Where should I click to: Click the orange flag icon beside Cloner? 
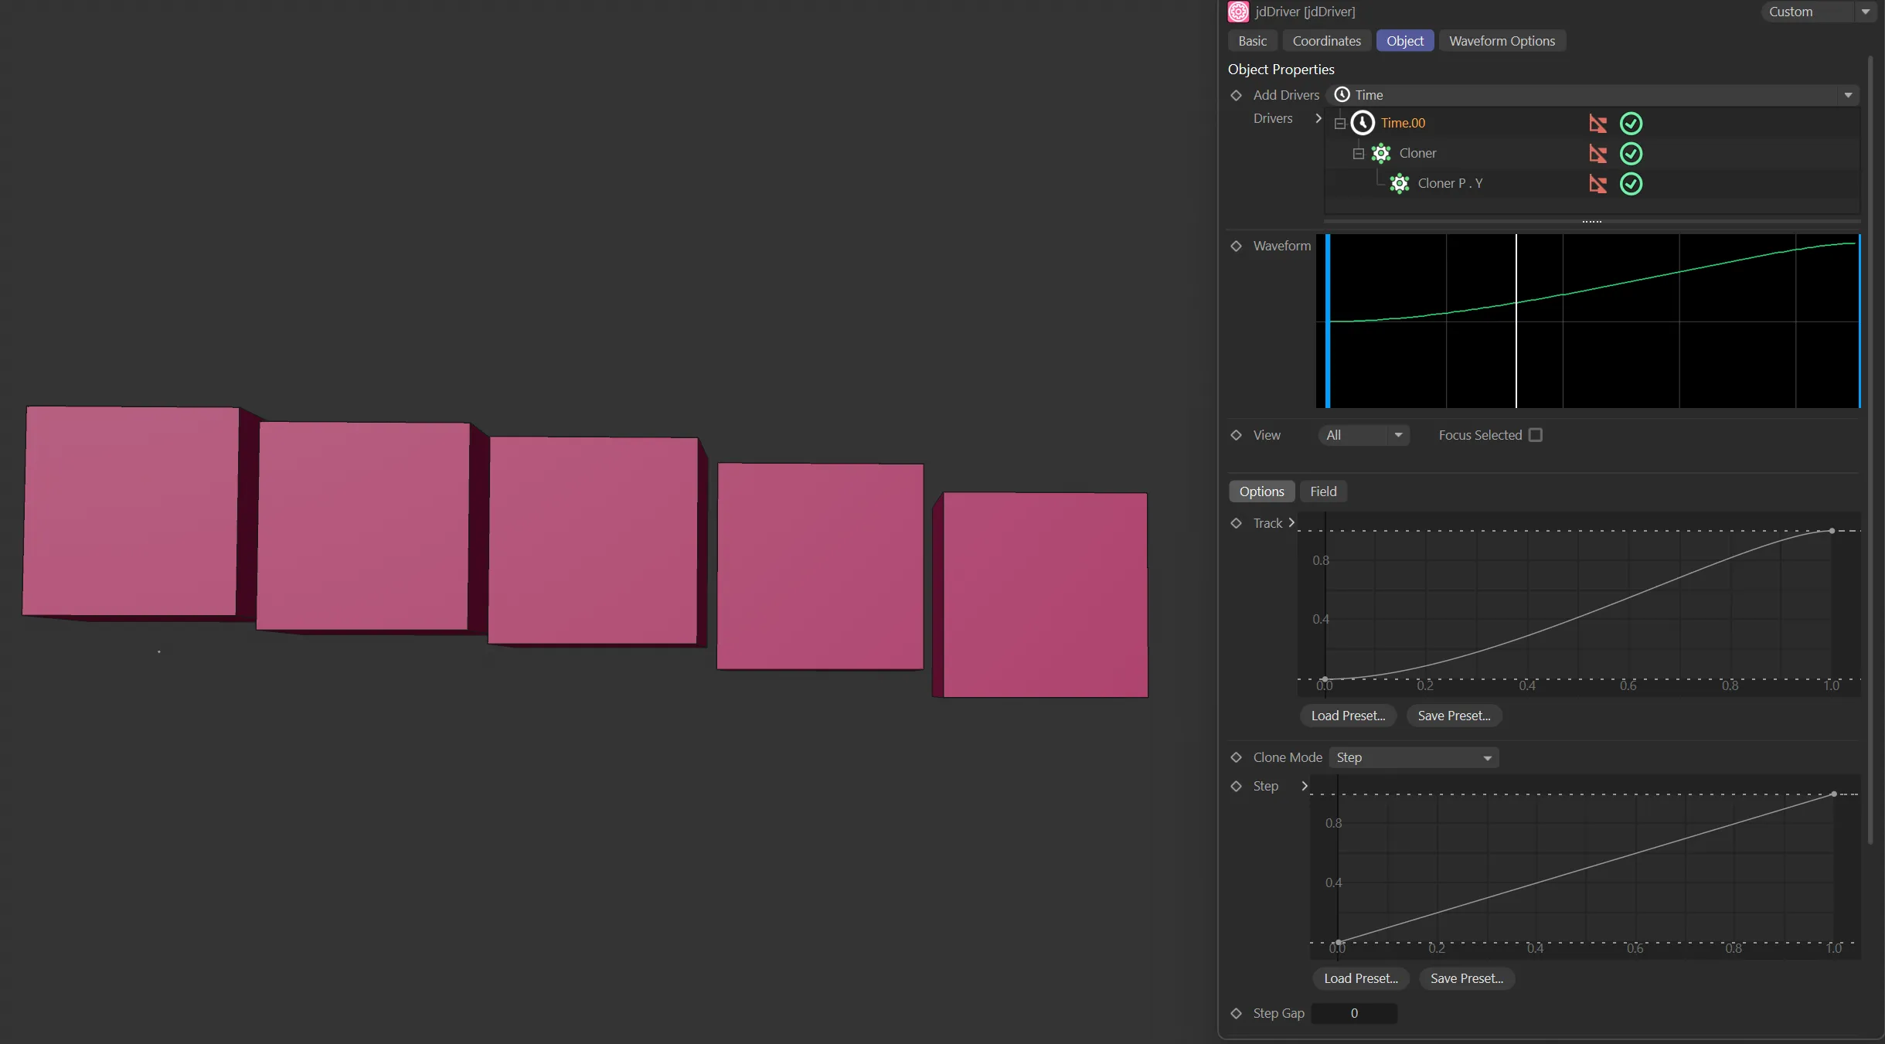point(1597,154)
